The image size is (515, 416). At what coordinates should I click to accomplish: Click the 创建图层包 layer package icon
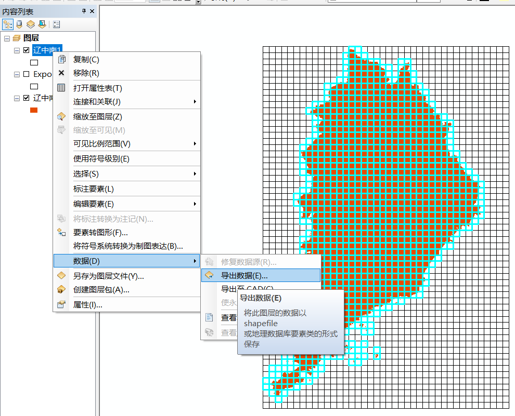pos(62,290)
